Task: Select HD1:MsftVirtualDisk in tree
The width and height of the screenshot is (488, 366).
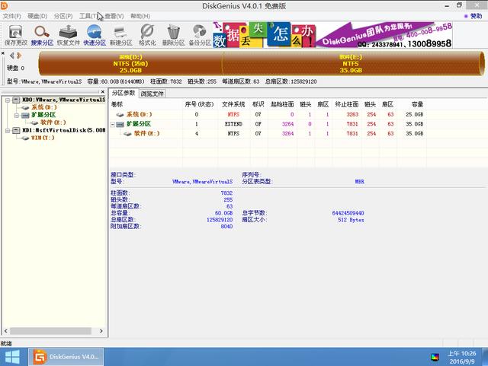Action: click(64, 130)
